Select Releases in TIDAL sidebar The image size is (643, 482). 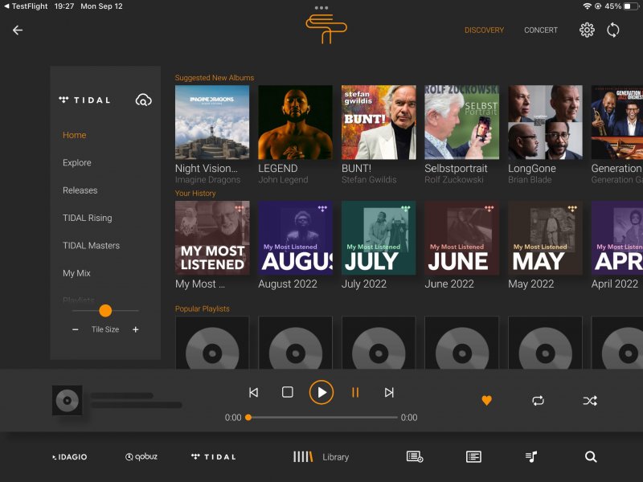point(80,190)
